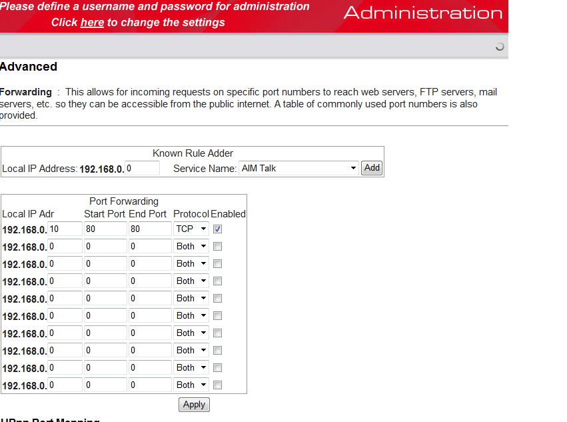Click the loading spinner icon
Image resolution: width=567 pixels, height=422 pixels.
[x=499, y=47]
